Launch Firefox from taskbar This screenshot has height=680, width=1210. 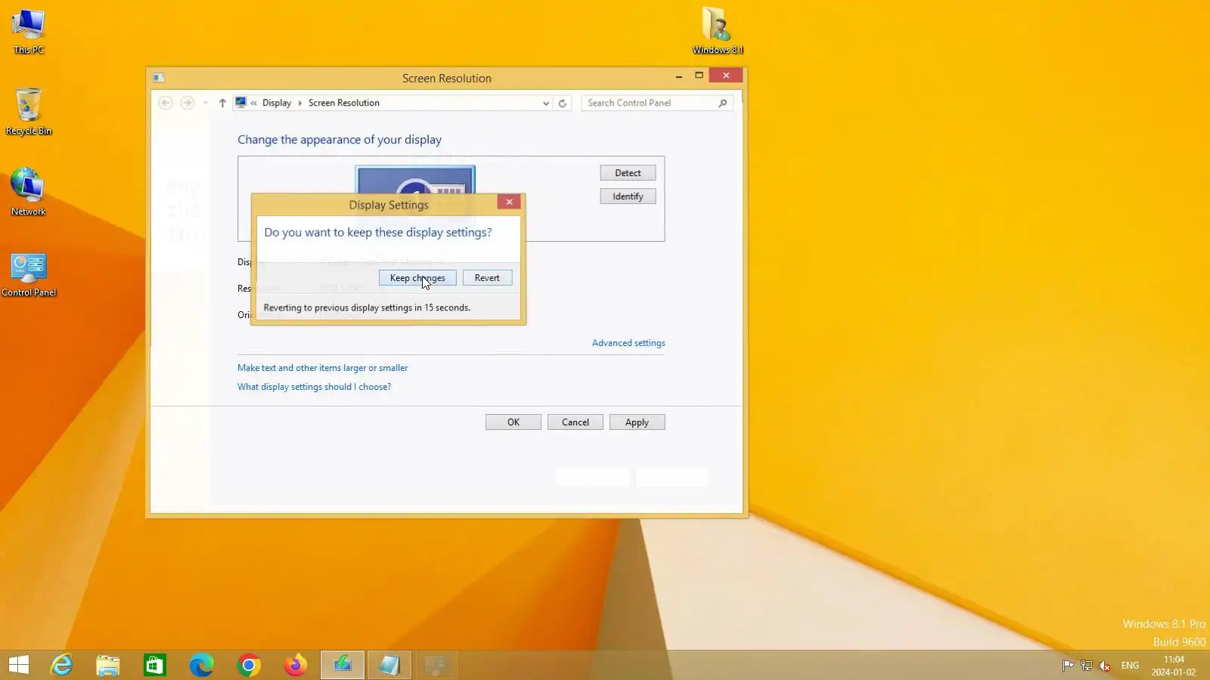click(296, 665)
